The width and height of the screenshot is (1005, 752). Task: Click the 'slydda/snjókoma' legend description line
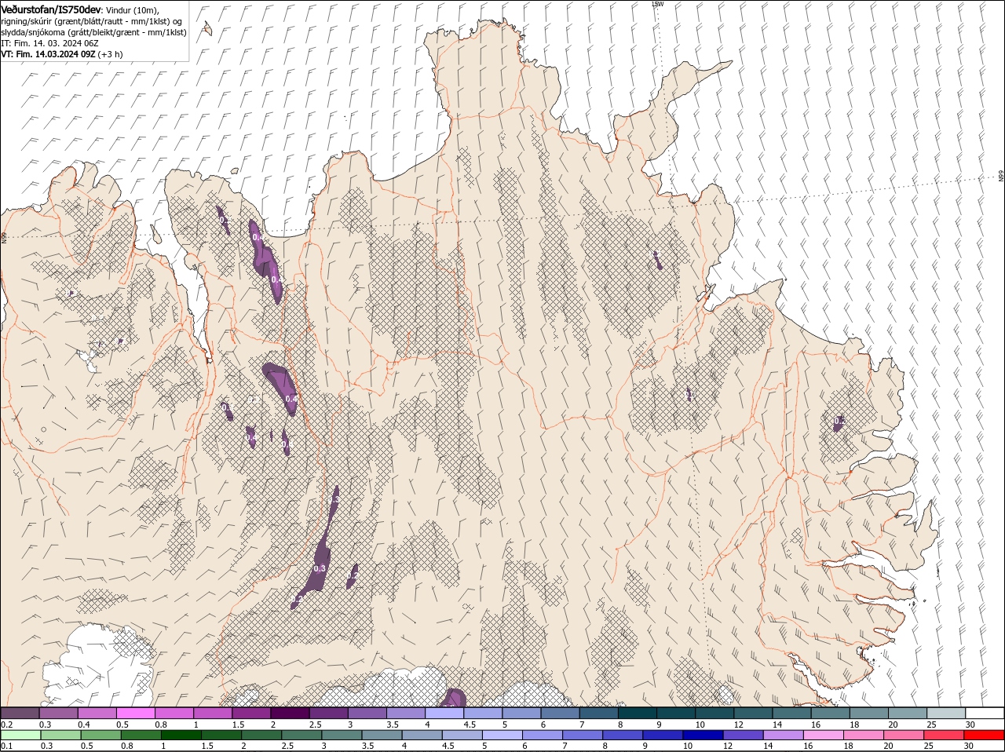click(x=93, y=32)
